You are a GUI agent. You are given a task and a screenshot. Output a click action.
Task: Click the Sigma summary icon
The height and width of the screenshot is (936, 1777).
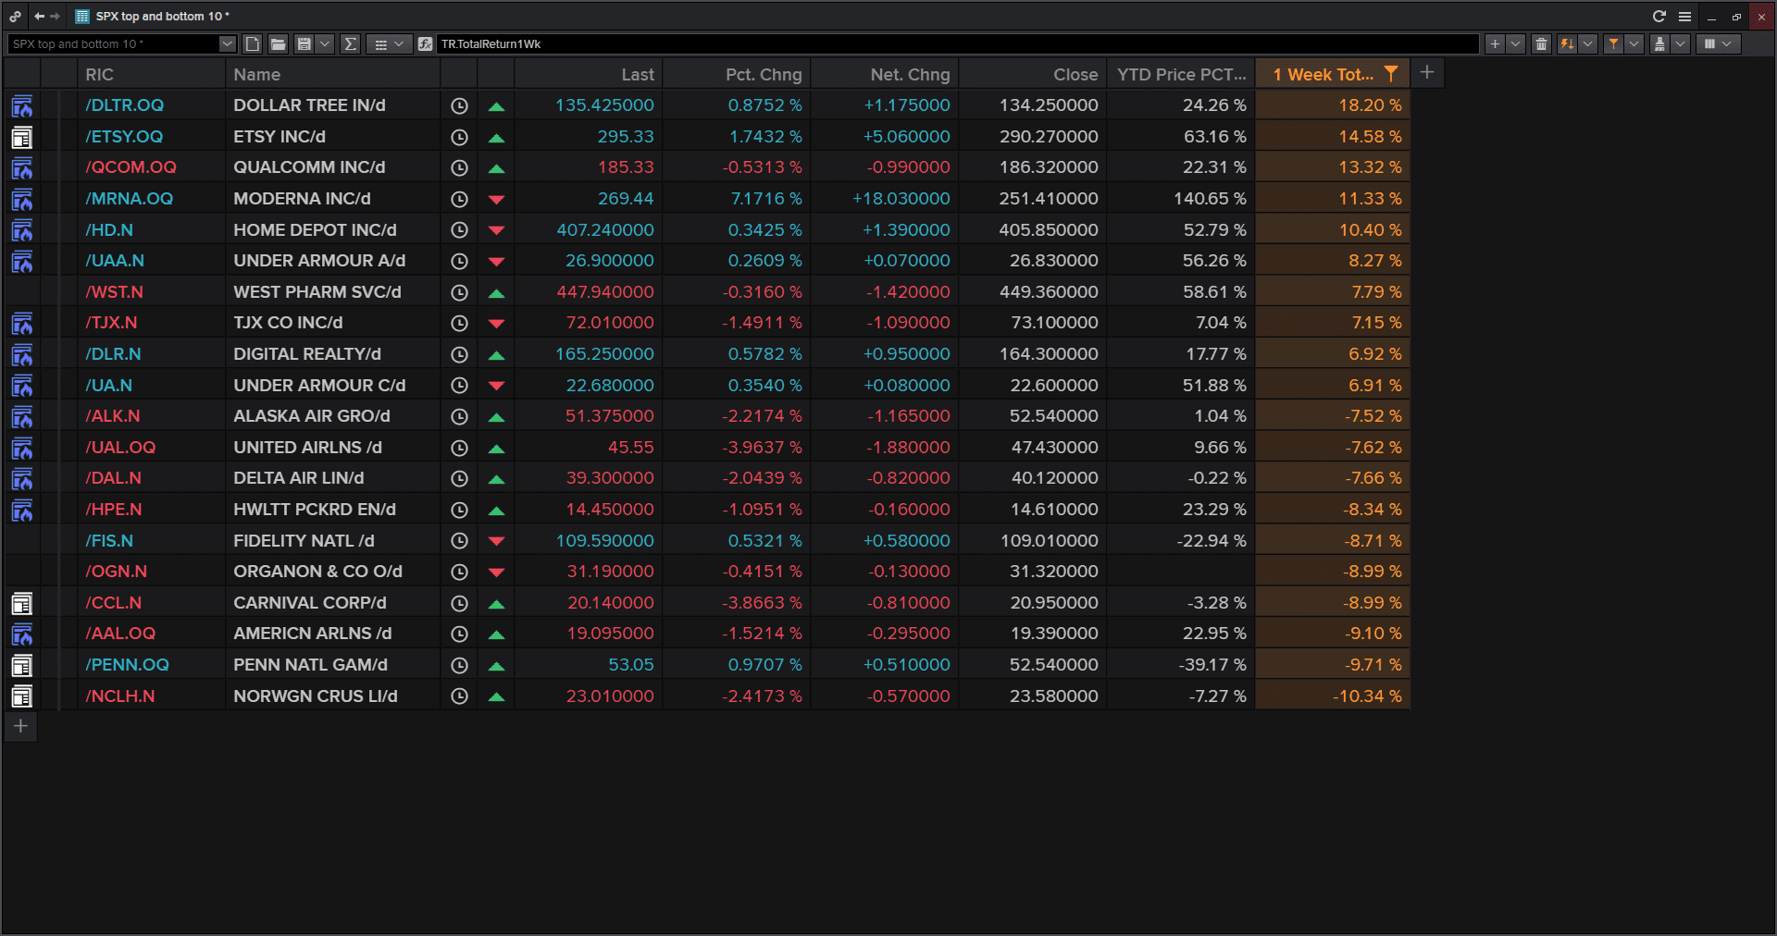pos(350,43)
